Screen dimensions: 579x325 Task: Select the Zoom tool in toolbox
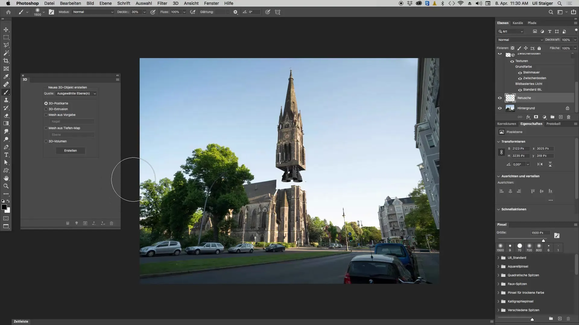6,186
